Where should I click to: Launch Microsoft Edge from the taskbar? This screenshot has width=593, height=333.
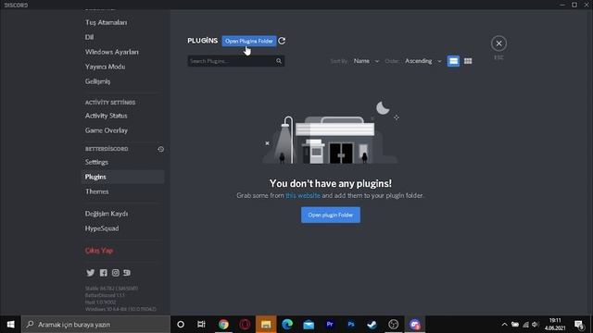click(x=287, y=325)
